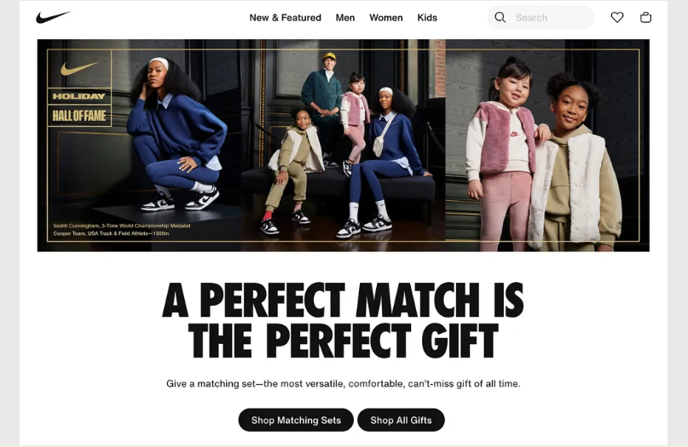Select the group photo on the bench
This screenshot has width=688, height=447.
[x=343, y=145]
